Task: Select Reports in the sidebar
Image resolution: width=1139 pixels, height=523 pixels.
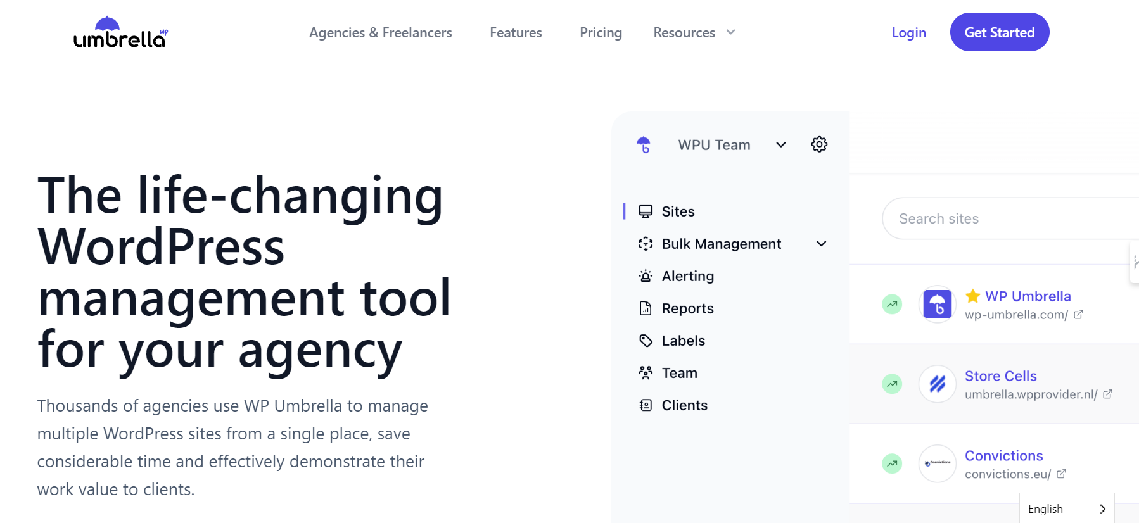Action: coord(688,308)
